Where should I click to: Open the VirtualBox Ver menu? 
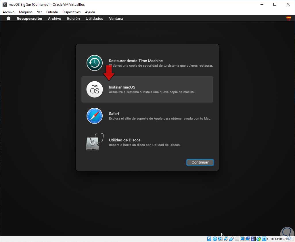(39, 12)
